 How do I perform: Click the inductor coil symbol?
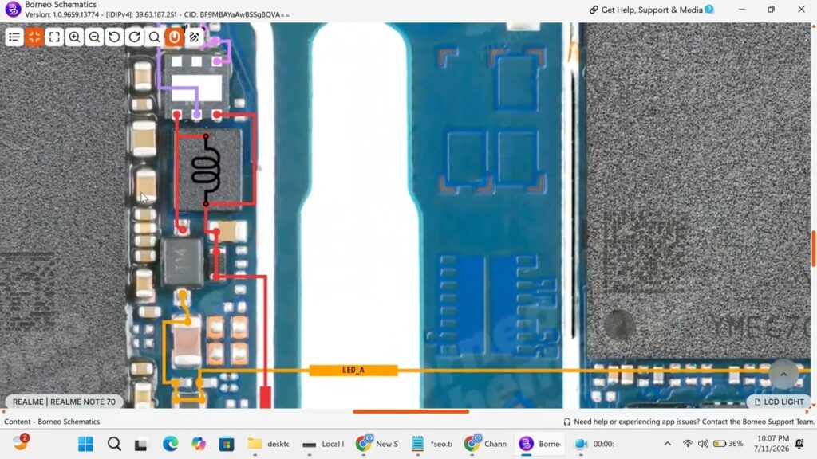coord(206,169)
